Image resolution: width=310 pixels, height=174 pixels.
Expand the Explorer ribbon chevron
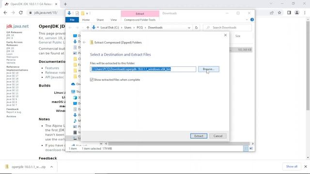(x=247, y=20)
